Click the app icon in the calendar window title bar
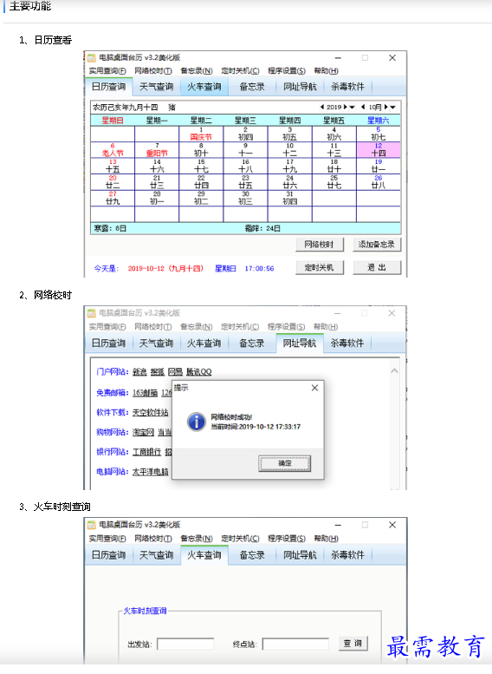This screenshot has height=674, width=492. pyautogui.click(x=92, y=57)
